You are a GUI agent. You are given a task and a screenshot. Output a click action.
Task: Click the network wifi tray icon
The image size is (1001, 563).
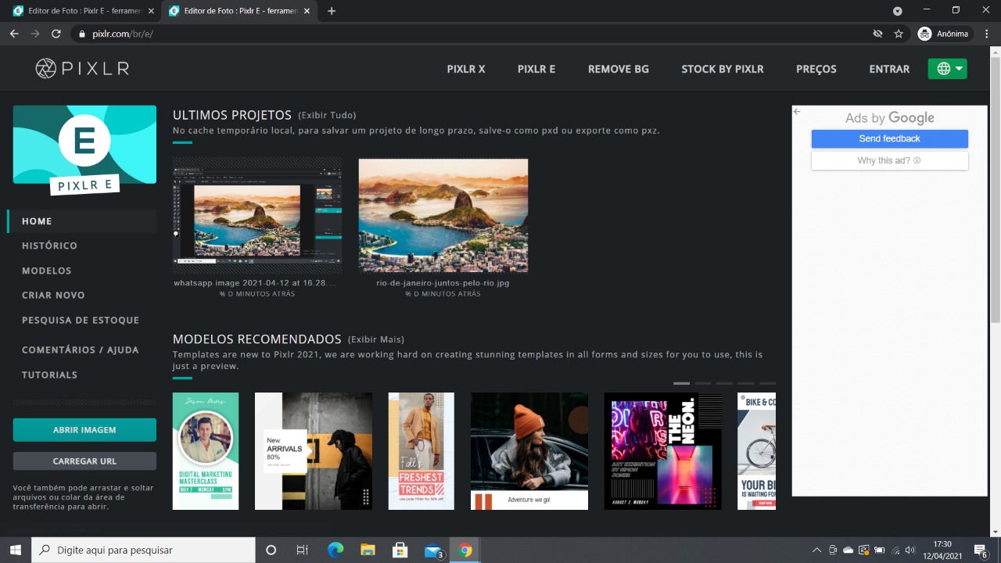895,550
